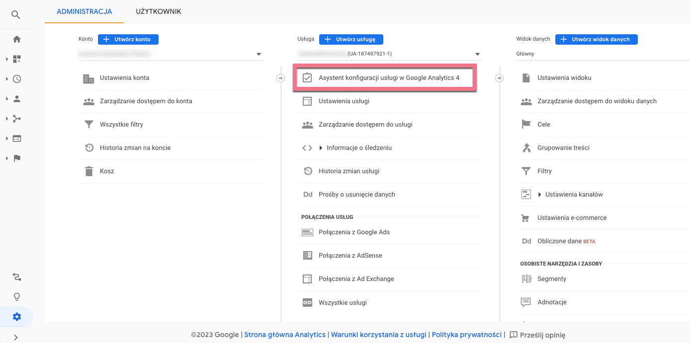Open the real-time clock icon in sidebar
This screenshot has height=343, width=690.
pos(17,79)
